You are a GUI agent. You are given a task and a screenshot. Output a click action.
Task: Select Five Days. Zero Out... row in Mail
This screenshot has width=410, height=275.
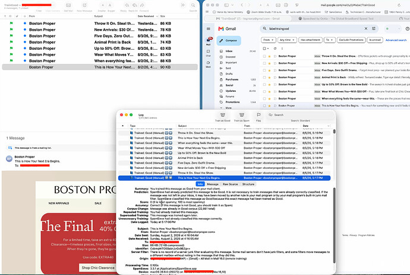[x=100, y=36]
